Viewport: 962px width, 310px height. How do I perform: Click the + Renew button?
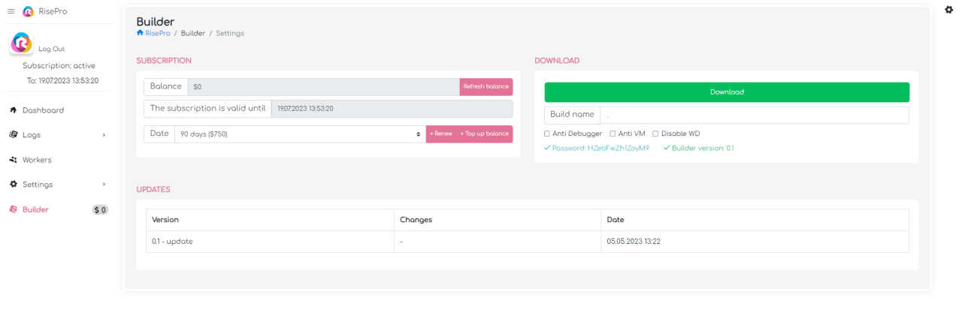[441, 134]
